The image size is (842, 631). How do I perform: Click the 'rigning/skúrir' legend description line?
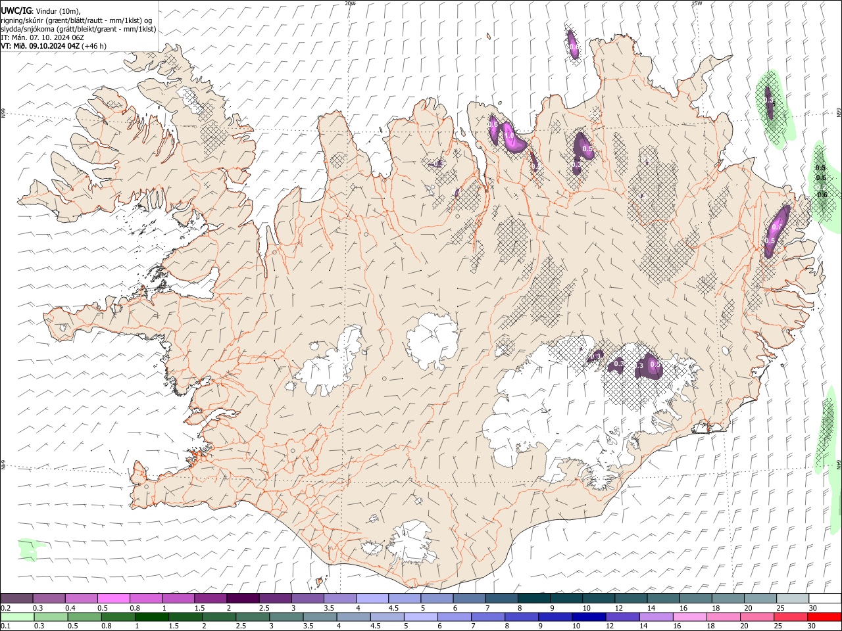(x=78, y=20)
